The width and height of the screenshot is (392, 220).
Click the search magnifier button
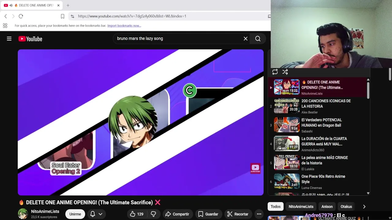258,38
